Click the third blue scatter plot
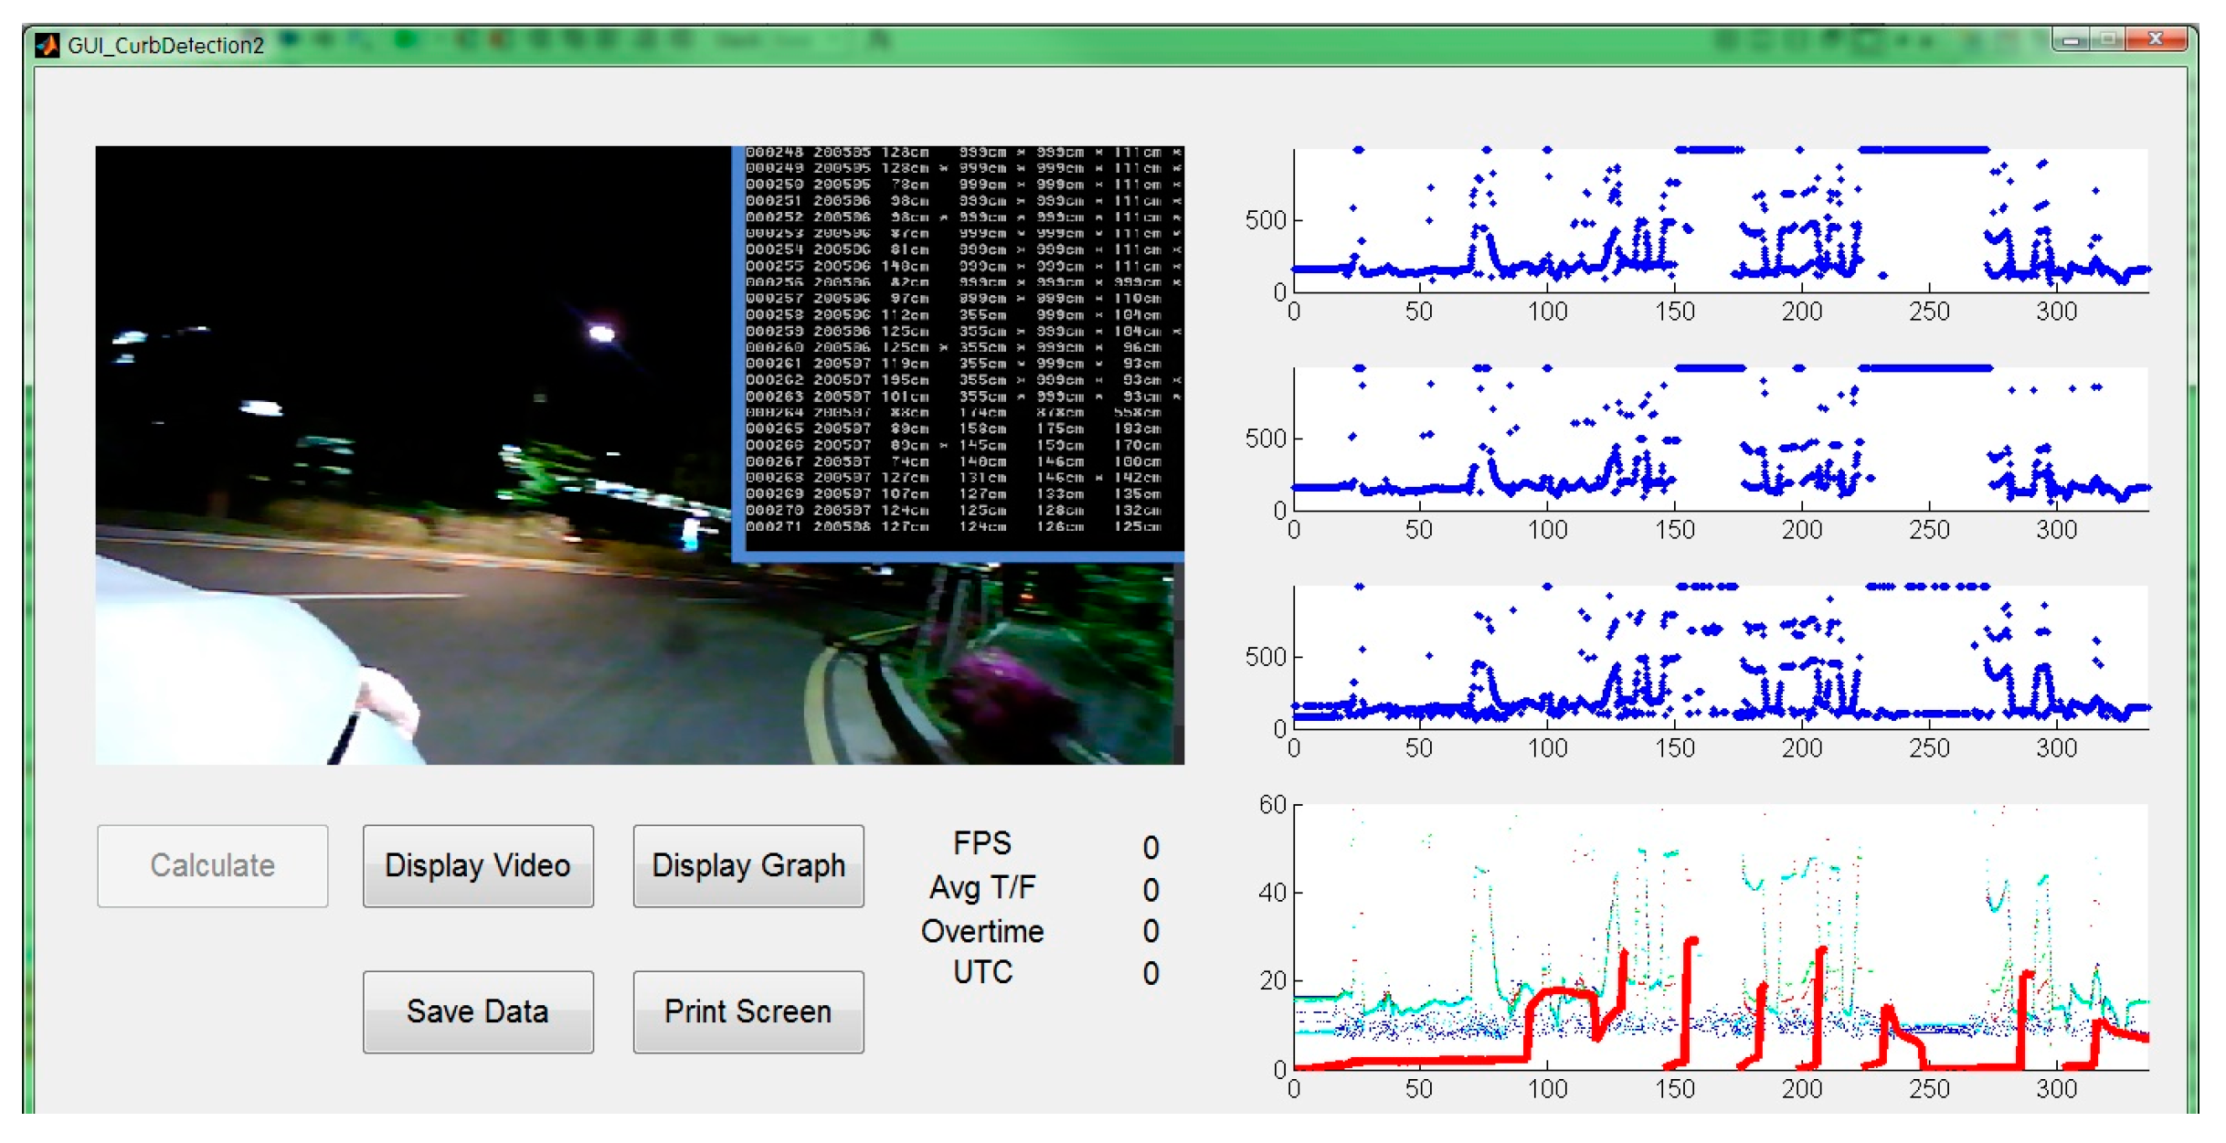 [x=1720, y=658]
